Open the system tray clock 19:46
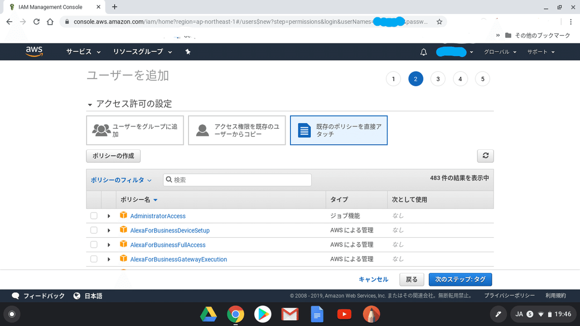 [x=563, y=314]
